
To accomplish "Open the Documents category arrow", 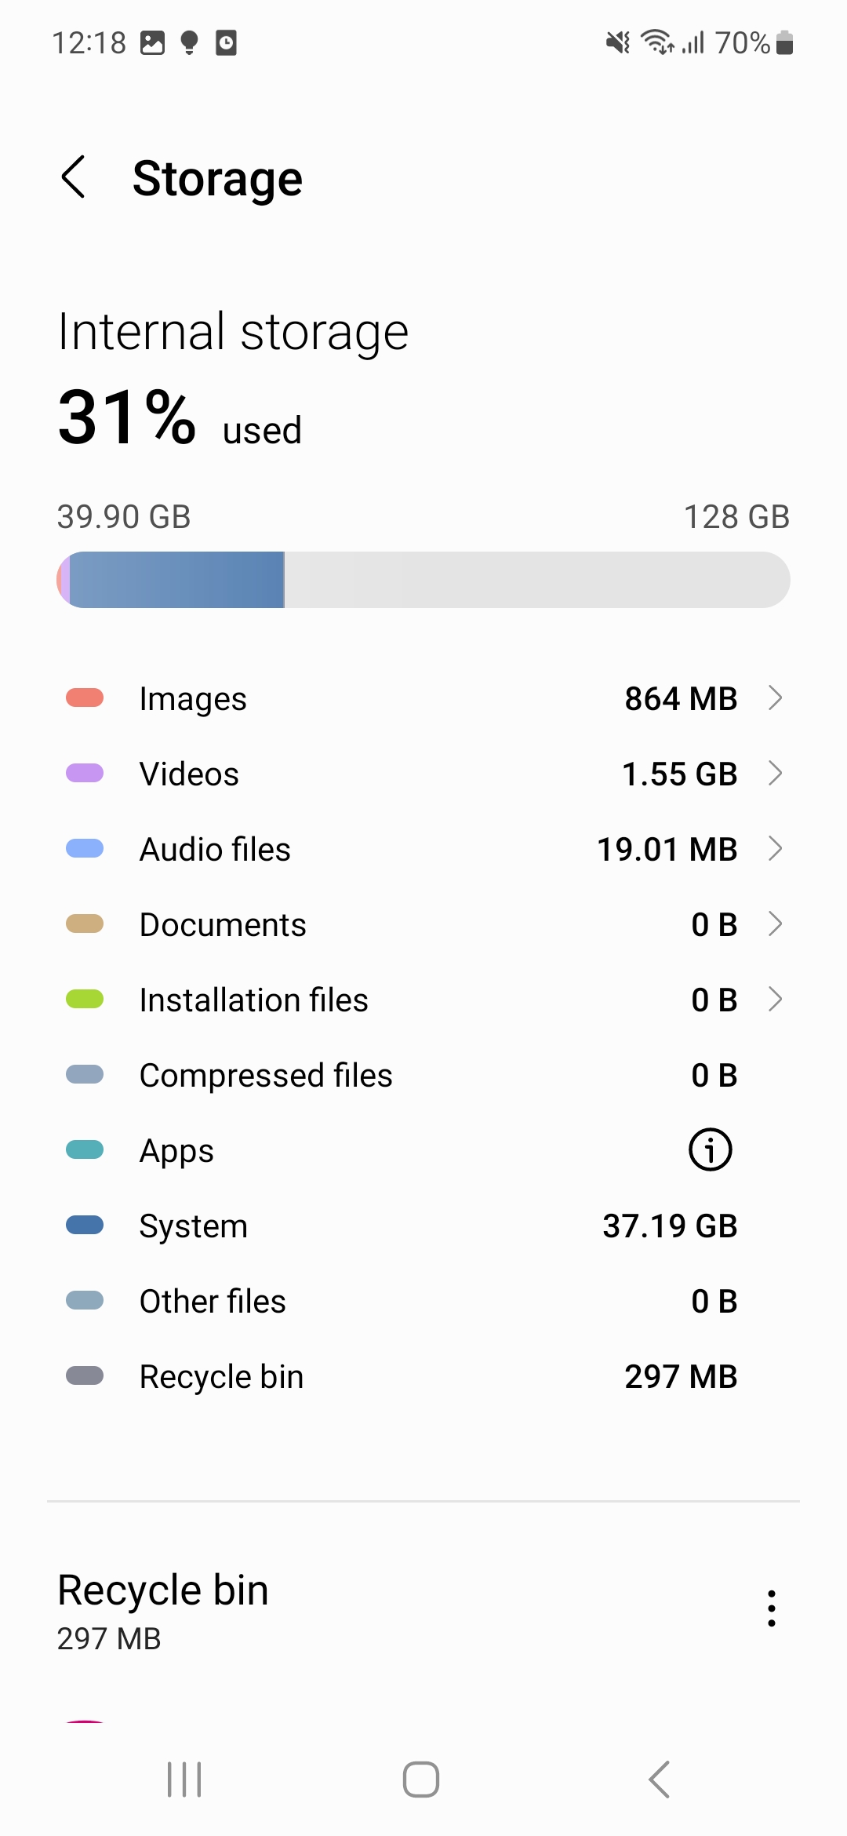I will (775, 924).
